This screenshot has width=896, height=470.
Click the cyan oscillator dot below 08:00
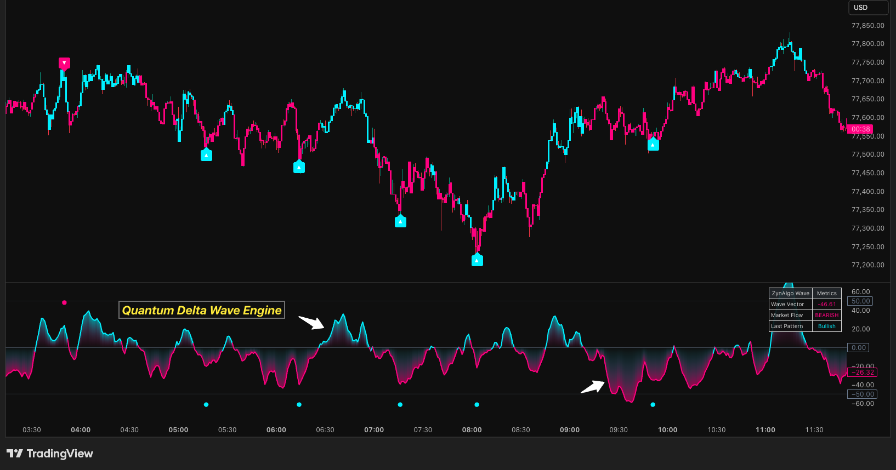[477, 405]
